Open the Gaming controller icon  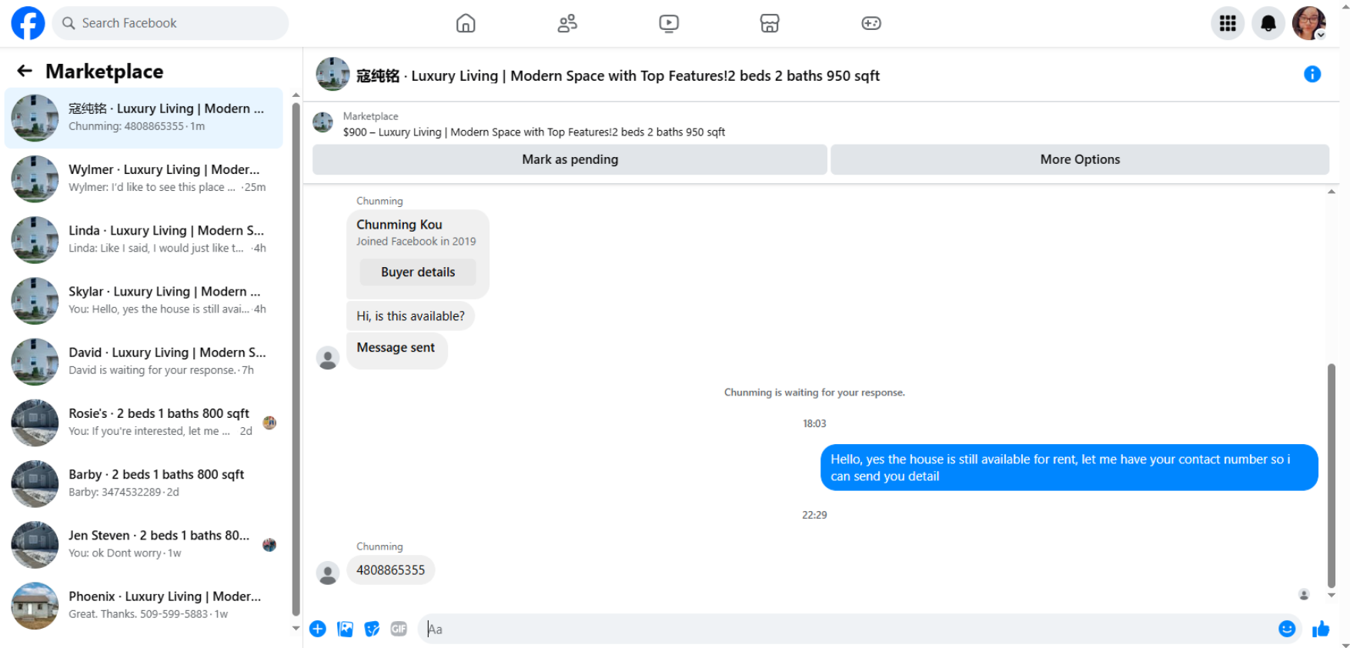click(871, 23)
